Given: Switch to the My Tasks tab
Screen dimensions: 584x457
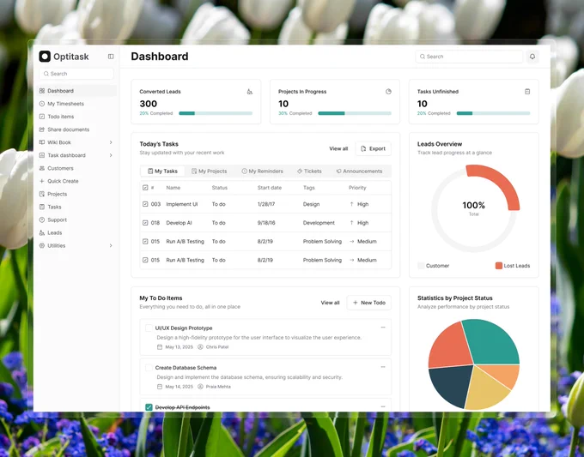Looking at the screenshot, I should pyautogui.click(x=162, y=171).
